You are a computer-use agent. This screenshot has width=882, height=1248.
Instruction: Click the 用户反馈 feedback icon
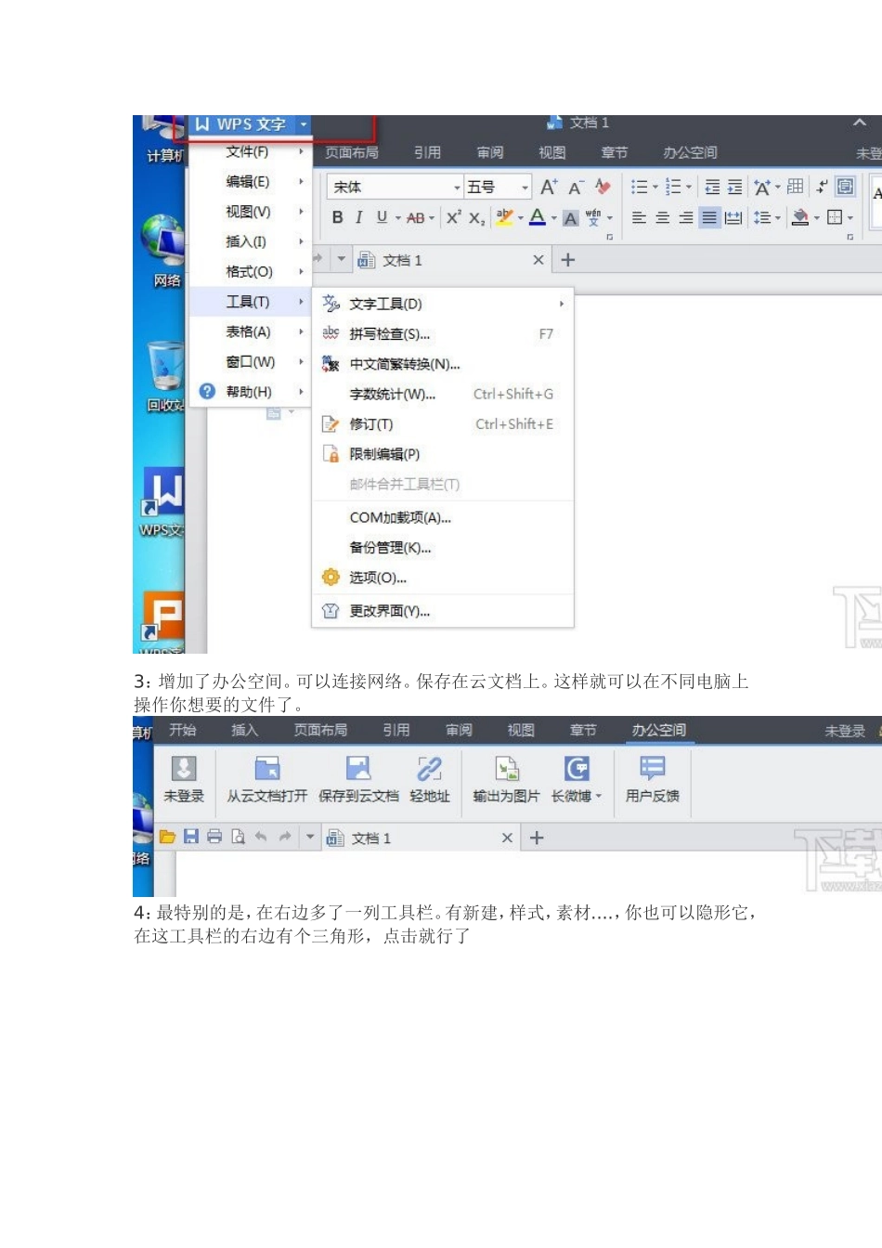coord(653,768)
